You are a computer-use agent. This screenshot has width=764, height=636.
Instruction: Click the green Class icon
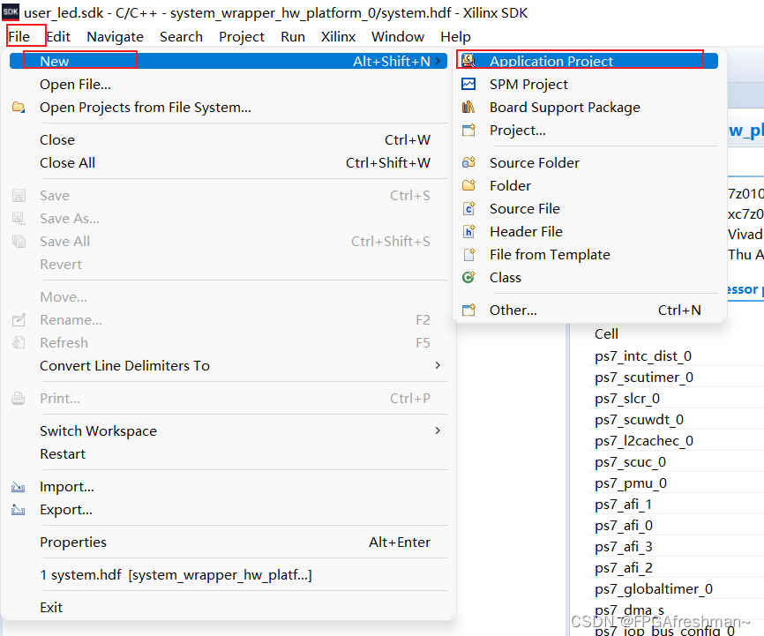pos(468,277)
